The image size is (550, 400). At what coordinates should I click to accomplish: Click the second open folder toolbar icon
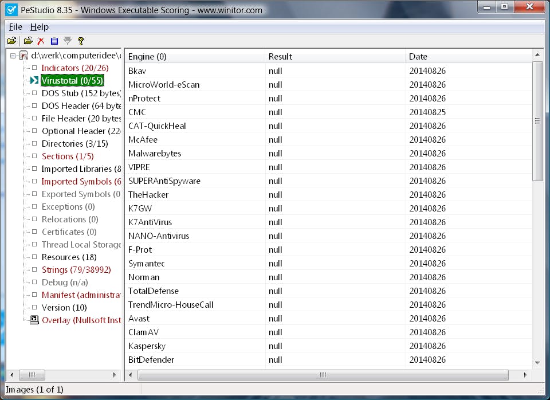[28, 41]
